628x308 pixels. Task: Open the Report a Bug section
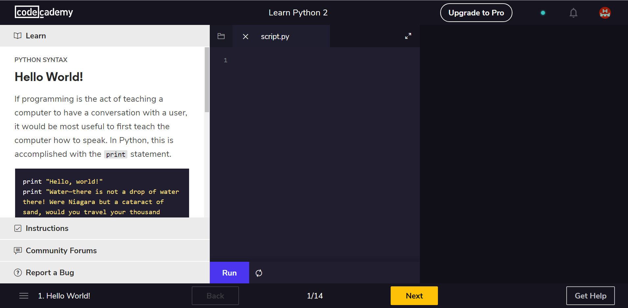pyautogui.click(x=105, y=273)
